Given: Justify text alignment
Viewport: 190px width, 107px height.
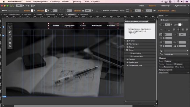Looking at the screenshot, I should coord(187,29).
